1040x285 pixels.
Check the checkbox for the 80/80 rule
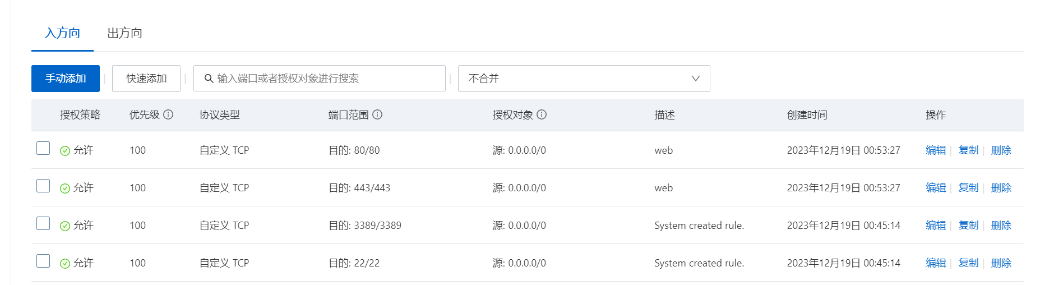(x=43, y=148)
